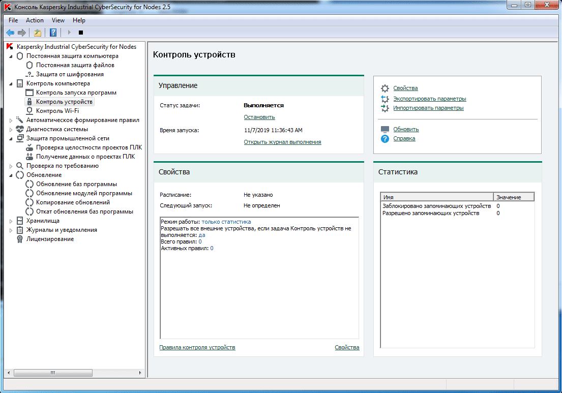
Task: Expand Автоматическое формирование правил node
Action: click(10, 120)
